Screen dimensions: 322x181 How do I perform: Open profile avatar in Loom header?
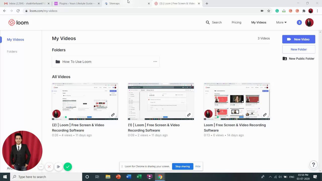(x=309, y=22)
